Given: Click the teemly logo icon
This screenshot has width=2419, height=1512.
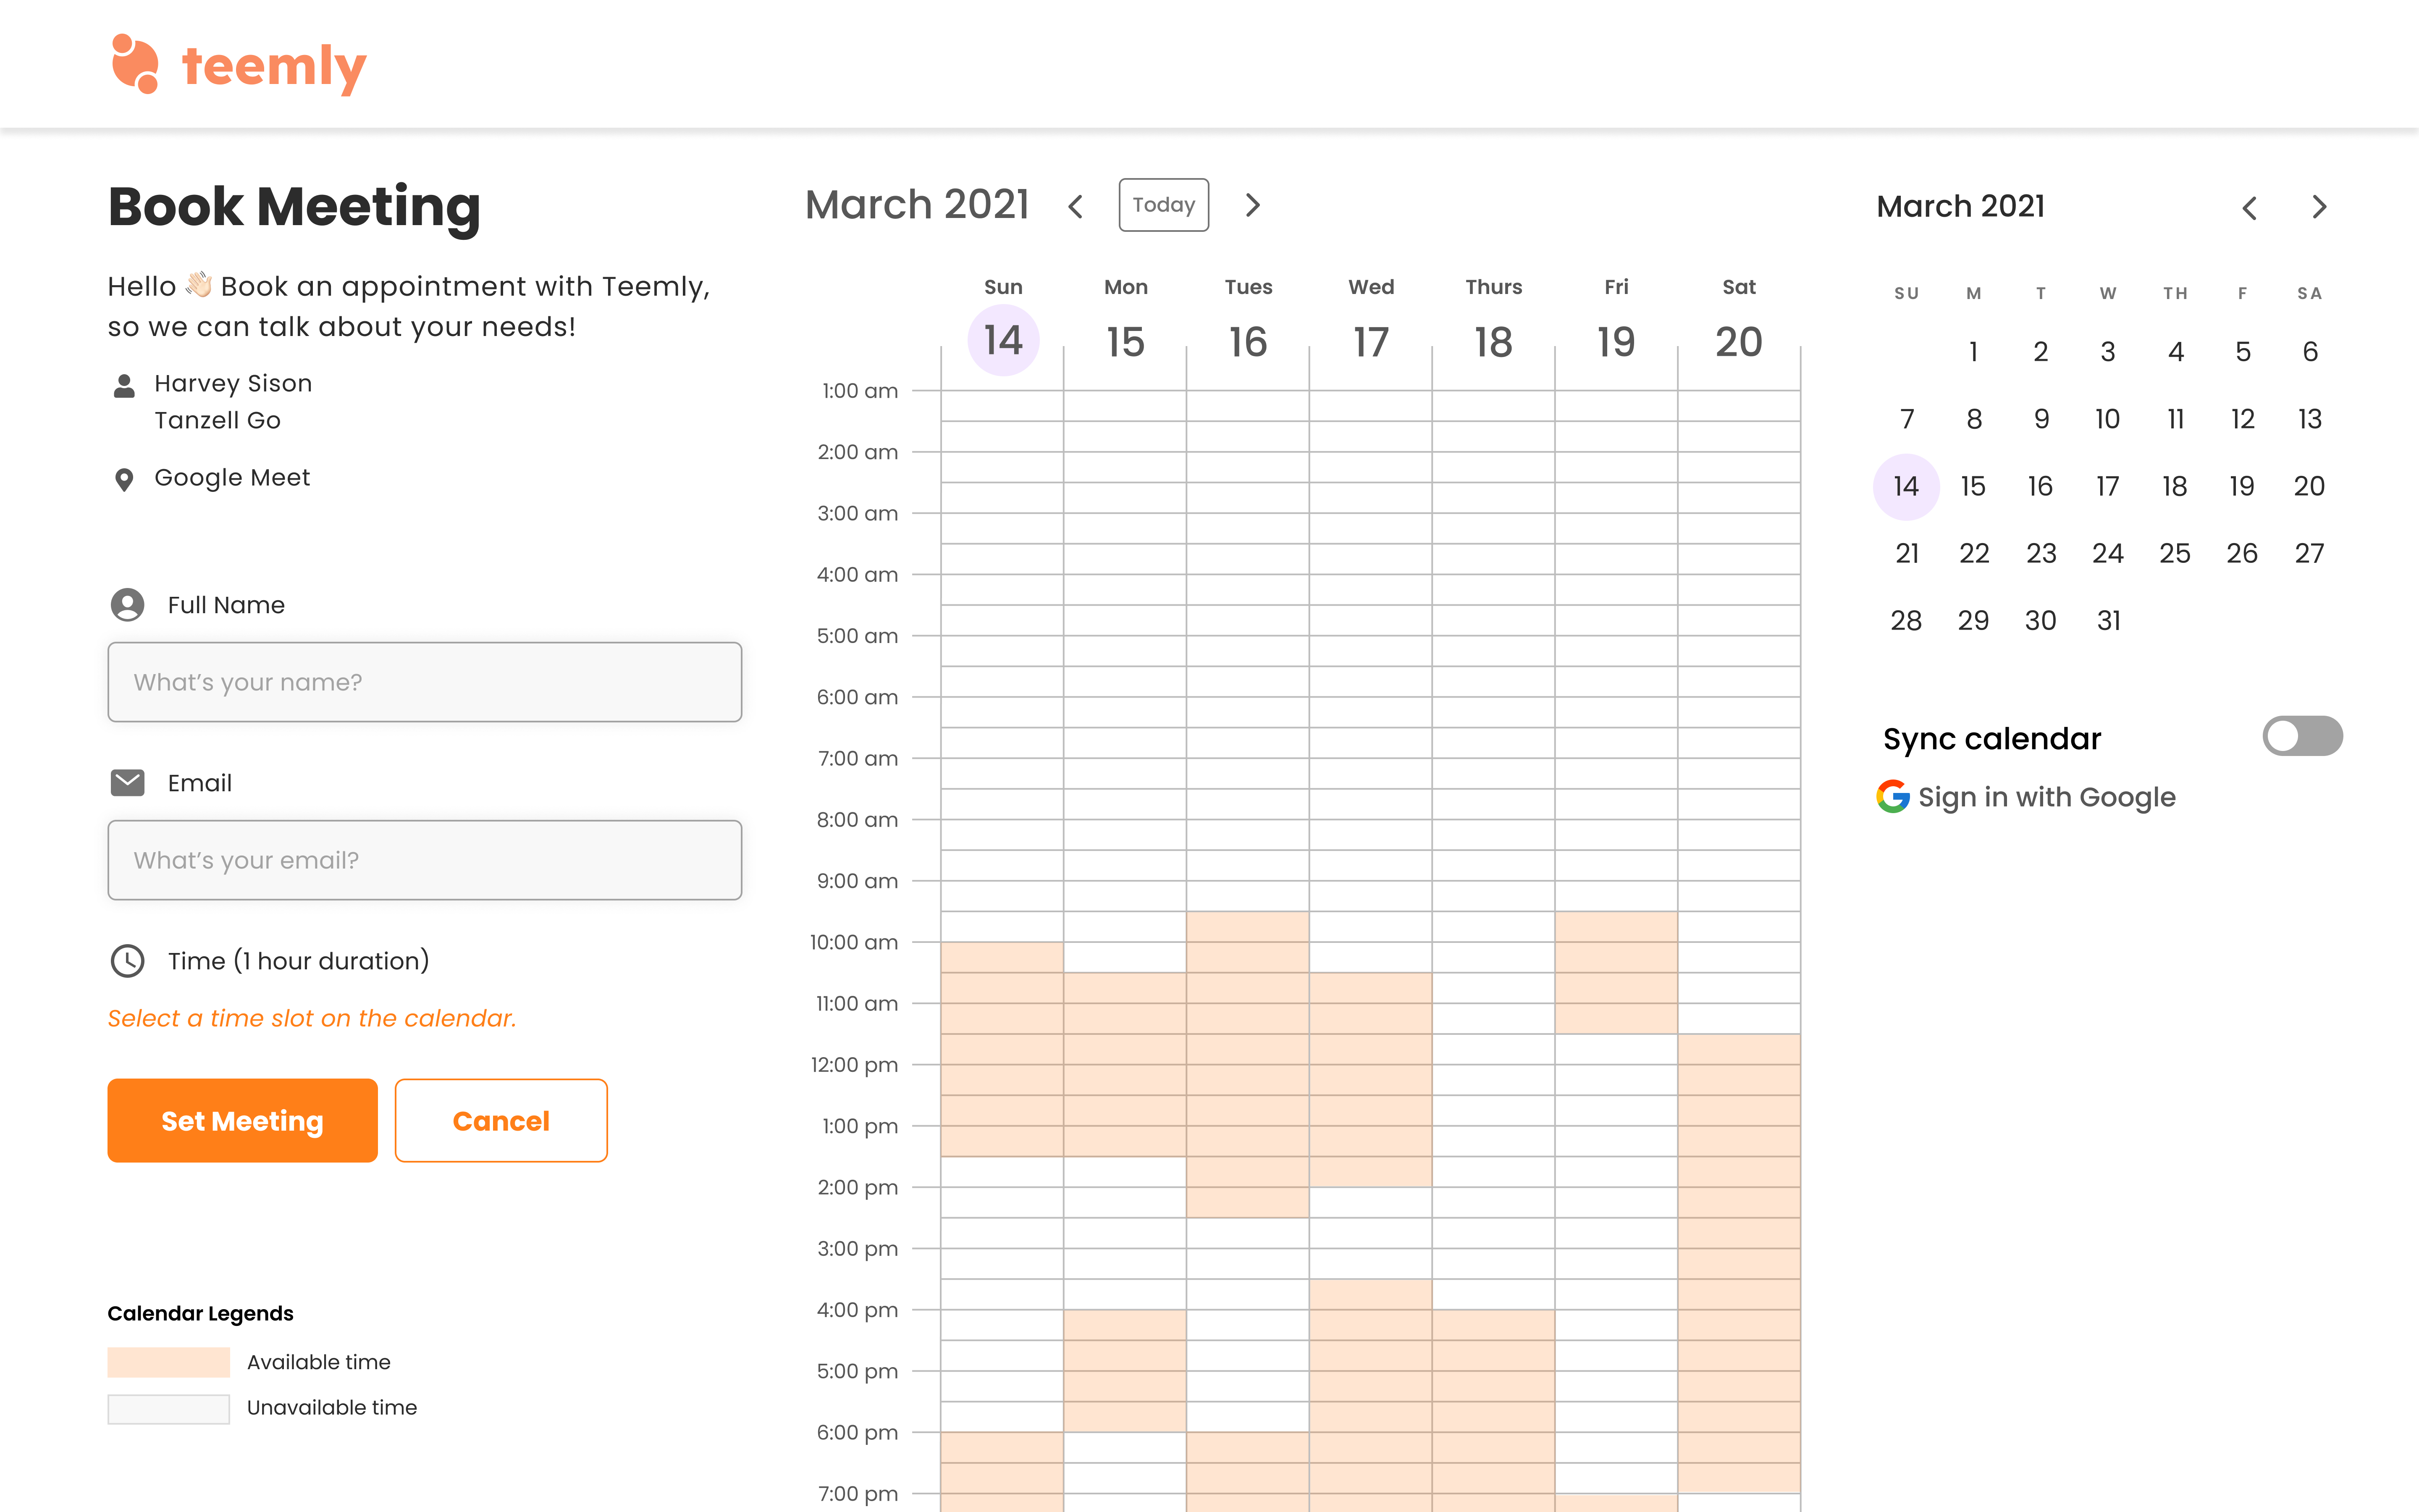Looking at the screenshot, I should [135, 64].
